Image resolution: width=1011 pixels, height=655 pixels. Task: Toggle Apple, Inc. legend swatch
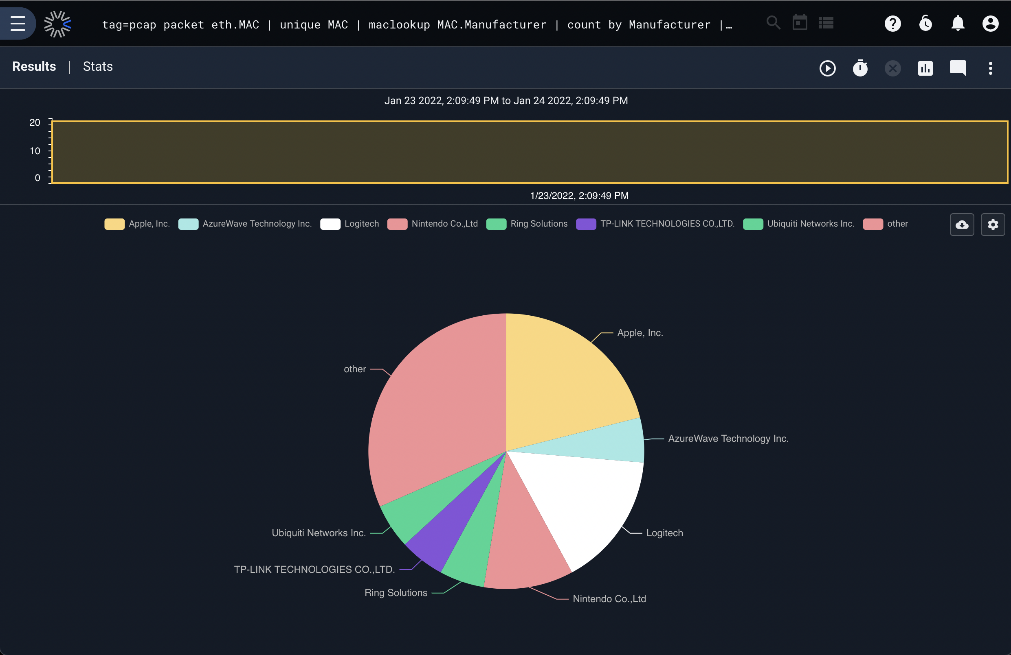pos(115,224)
